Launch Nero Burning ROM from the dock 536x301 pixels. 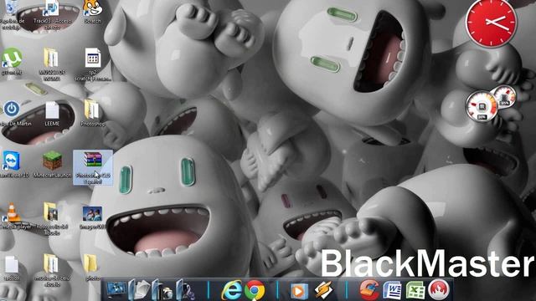click(x=439, y=290)
